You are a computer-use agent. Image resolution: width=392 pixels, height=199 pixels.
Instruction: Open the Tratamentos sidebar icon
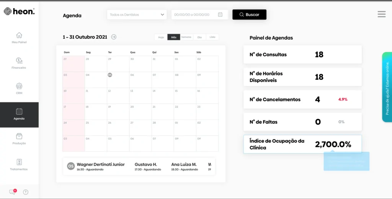pos(19,162)
